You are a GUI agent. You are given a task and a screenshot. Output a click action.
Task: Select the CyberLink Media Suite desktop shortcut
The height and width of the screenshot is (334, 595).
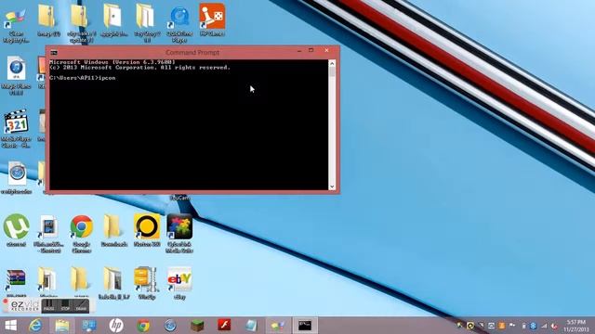[179, 233]
